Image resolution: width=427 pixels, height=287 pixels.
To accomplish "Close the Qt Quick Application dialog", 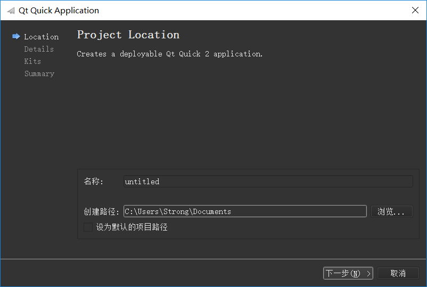I will 415,10.
